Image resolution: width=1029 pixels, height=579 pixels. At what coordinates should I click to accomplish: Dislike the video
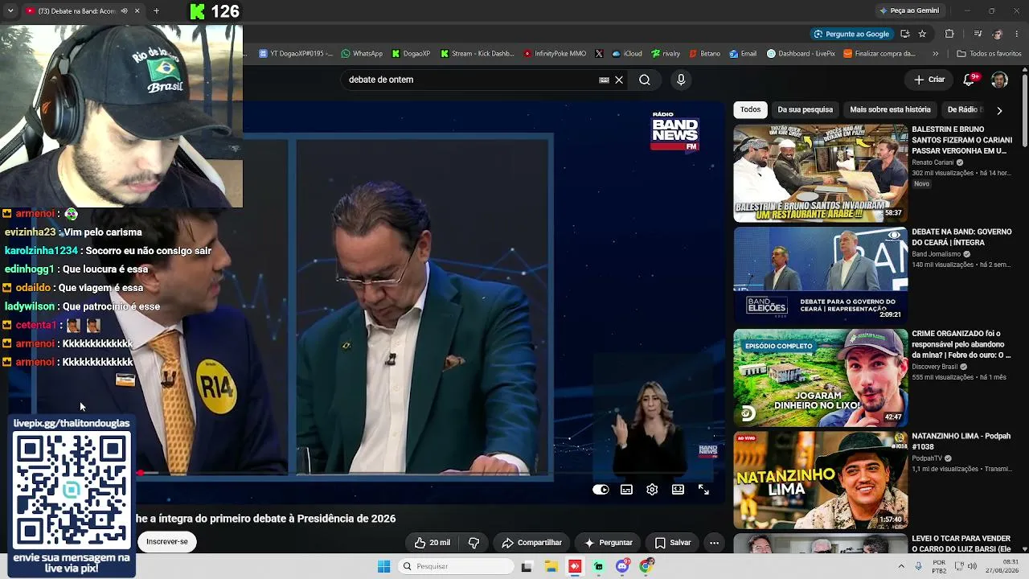coord(474,543)
